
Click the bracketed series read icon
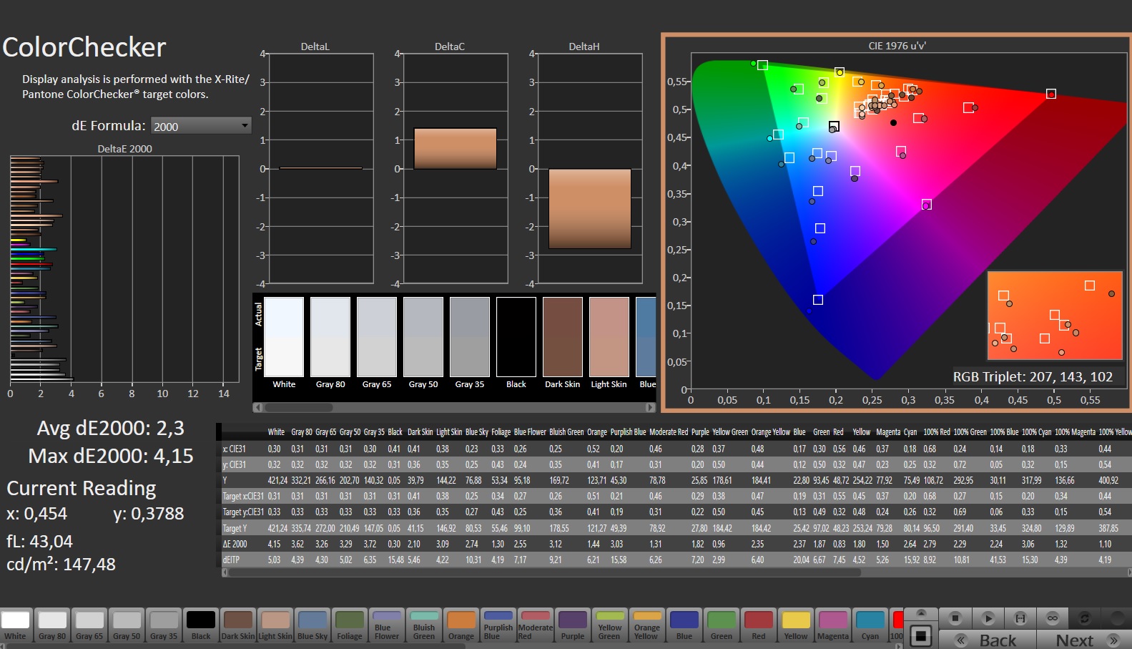coord(1020,618)
